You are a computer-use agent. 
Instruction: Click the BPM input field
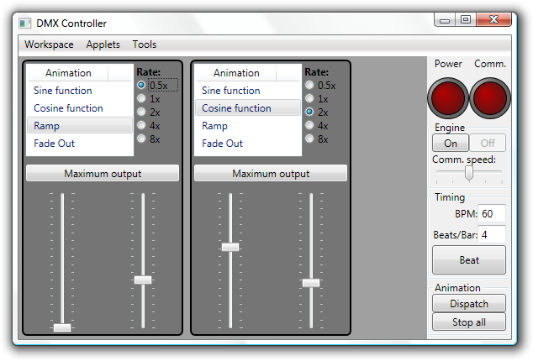492,213
